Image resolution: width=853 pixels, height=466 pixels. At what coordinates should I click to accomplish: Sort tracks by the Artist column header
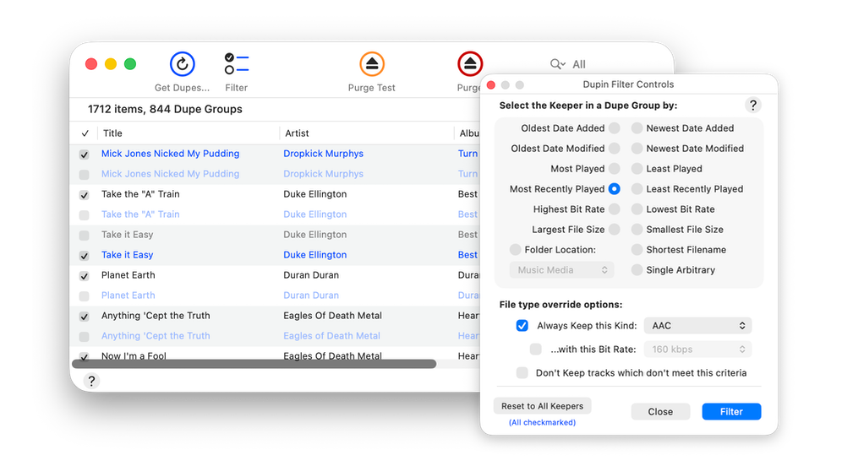(x=364, y=133)
